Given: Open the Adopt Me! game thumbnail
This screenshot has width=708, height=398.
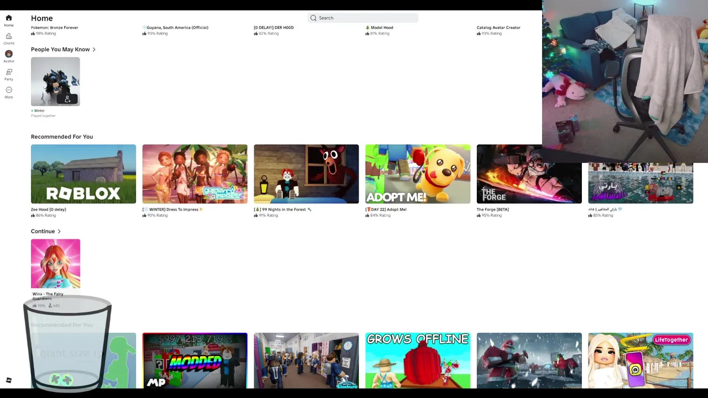Looking at the screenshot, I should [x=418, y=174].
